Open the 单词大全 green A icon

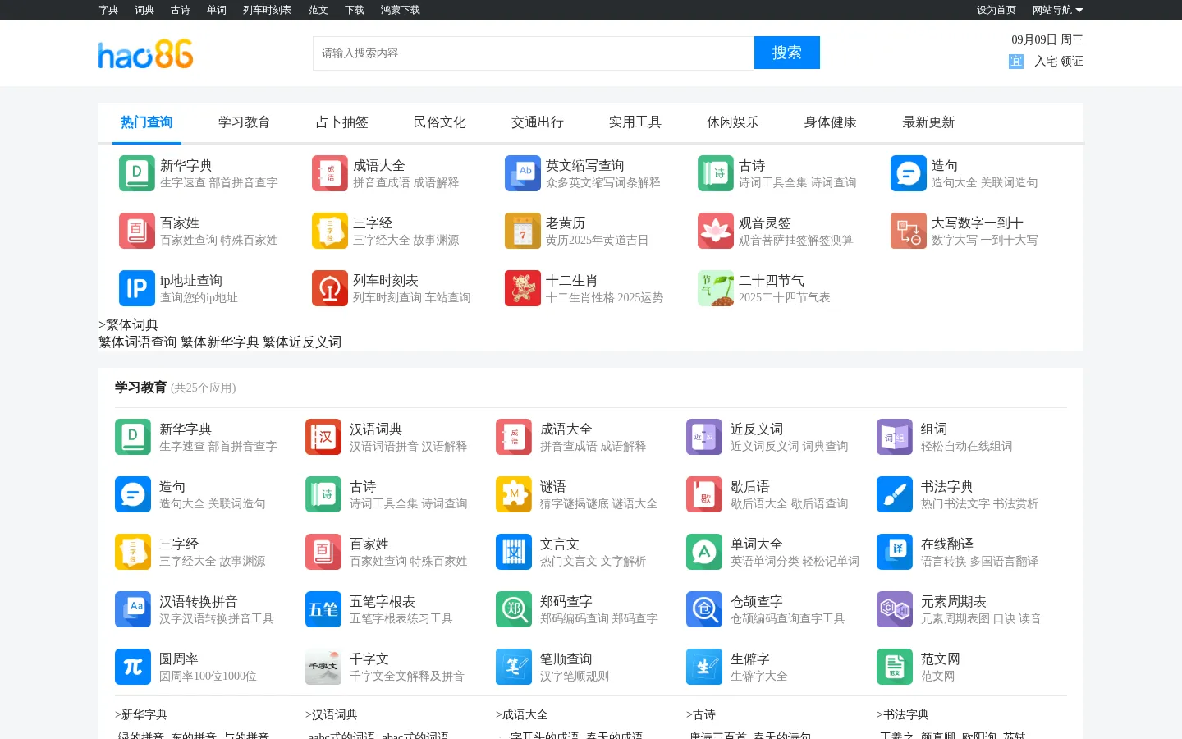704,552
